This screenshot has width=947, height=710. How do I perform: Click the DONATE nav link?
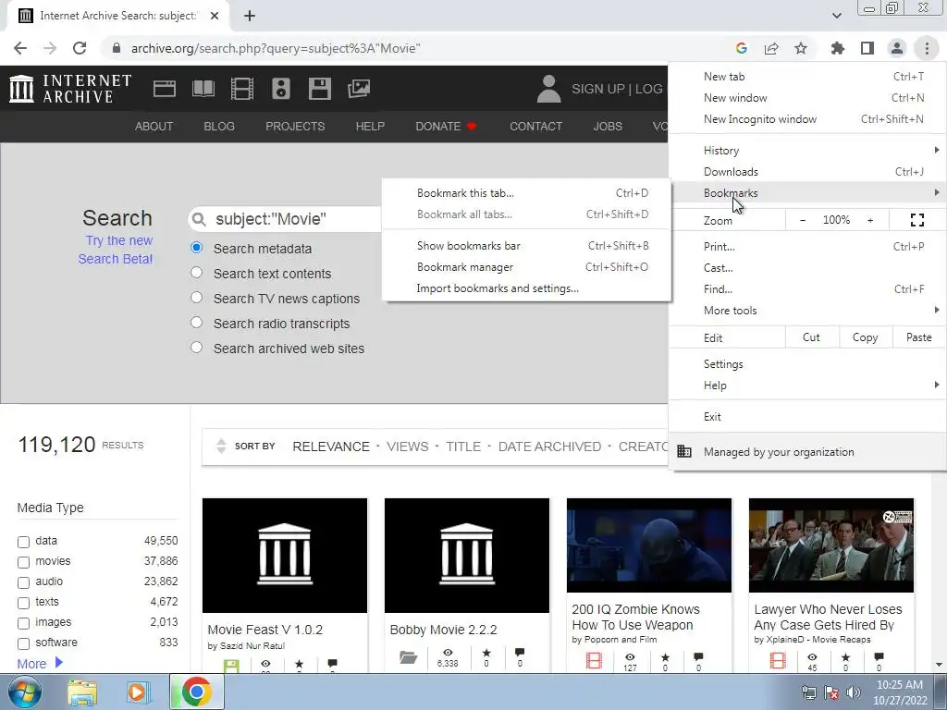pyautogui.click(x=446, y=126)
